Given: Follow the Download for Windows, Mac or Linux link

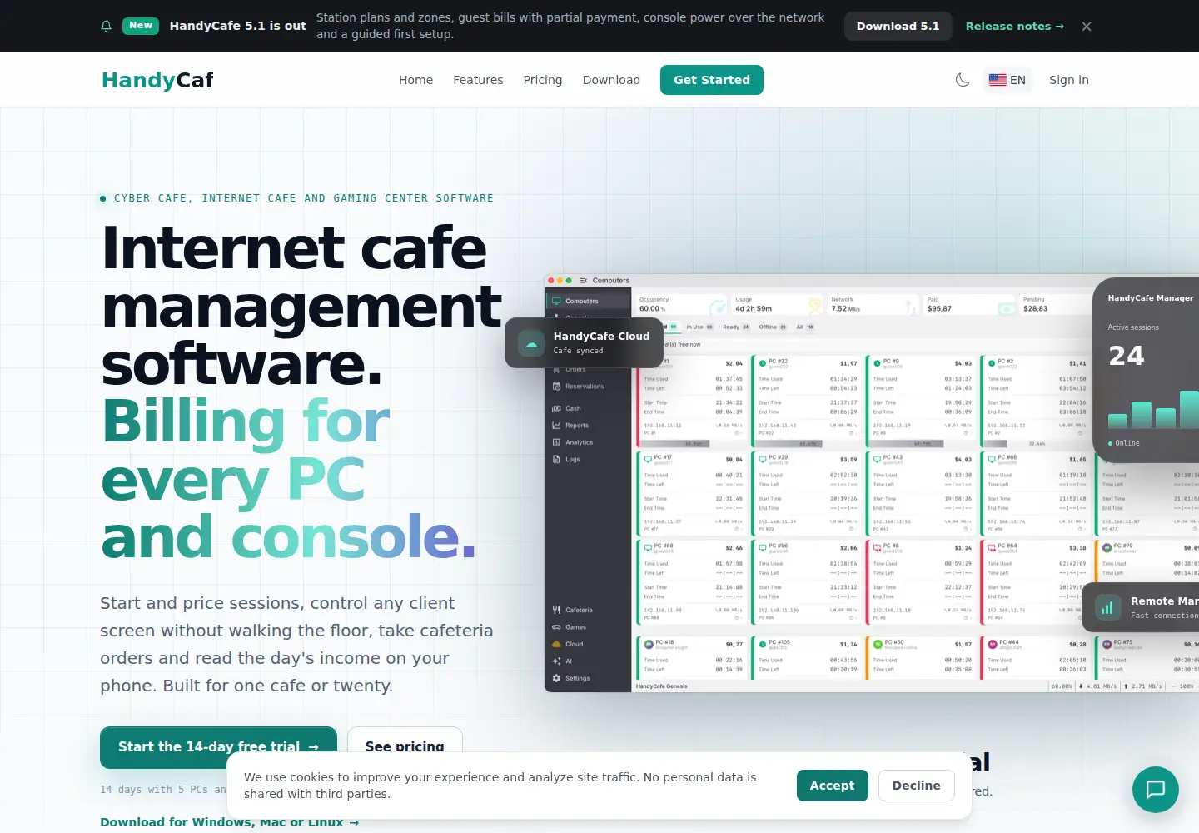Looking at the screenshot, I should point(230,822).
